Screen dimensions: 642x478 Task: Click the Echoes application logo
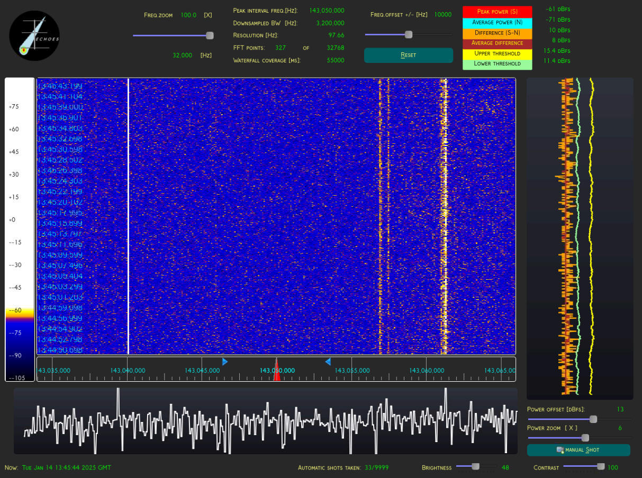pos(34,35)
